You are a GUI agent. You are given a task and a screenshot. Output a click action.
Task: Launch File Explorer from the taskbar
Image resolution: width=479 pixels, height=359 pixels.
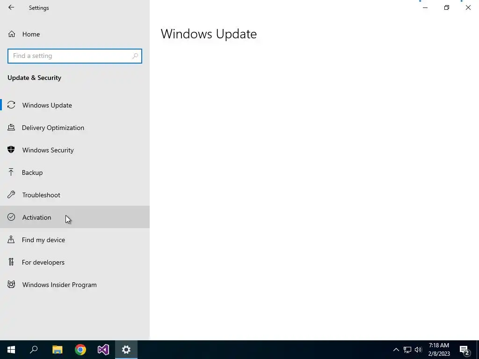(57, 350)
